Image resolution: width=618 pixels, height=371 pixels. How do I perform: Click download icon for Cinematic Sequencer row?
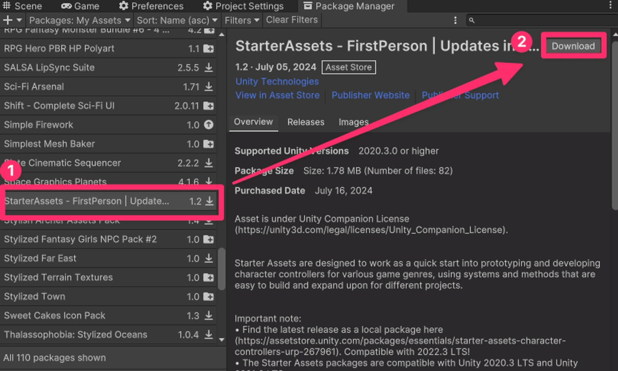point(209,163)
